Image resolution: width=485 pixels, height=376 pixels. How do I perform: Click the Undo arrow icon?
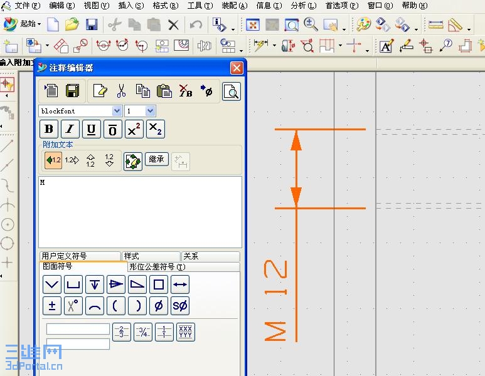tap(196, 24)
